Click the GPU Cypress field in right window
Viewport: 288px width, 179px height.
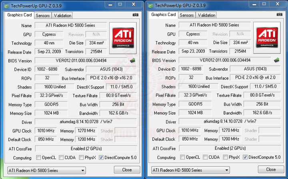193,34
